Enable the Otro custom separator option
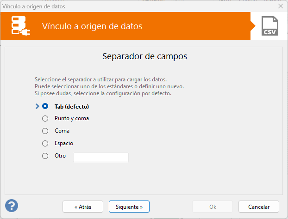 [45, 156]
